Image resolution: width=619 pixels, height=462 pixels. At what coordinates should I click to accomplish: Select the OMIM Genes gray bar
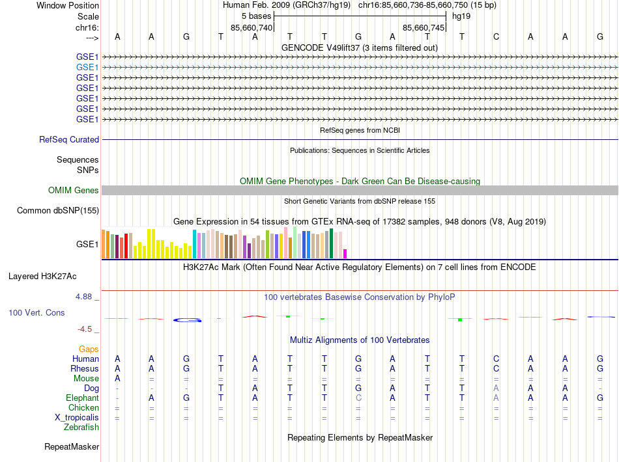tap(360, 191)
